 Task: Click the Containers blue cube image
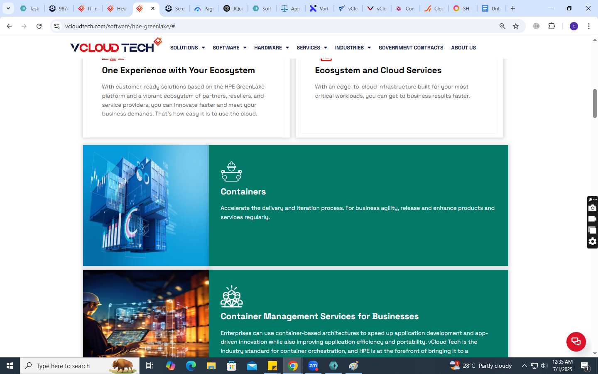[x=146, y=205]
